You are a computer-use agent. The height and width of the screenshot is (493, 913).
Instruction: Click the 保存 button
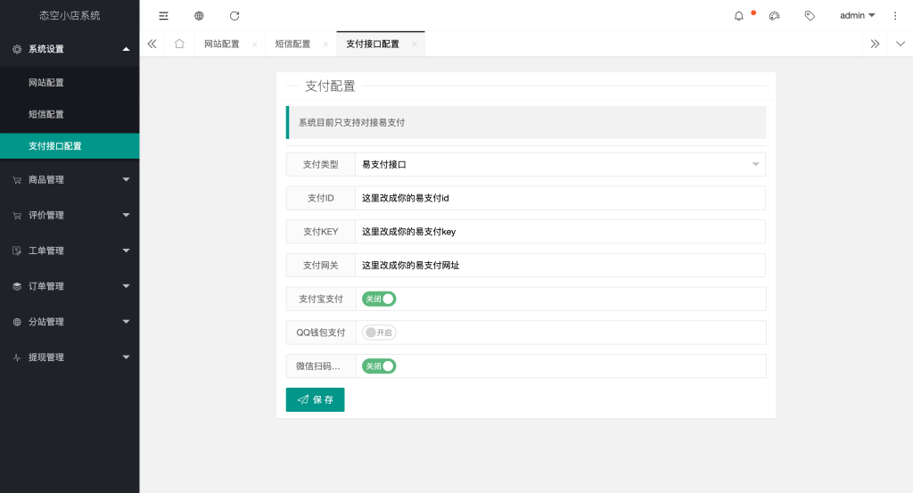click(x=315, y=400)
